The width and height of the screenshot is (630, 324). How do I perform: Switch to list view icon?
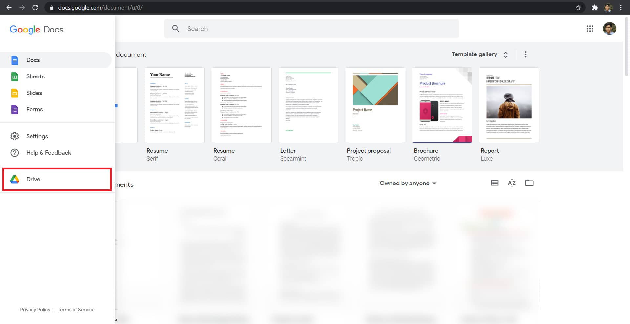(494, 183)
